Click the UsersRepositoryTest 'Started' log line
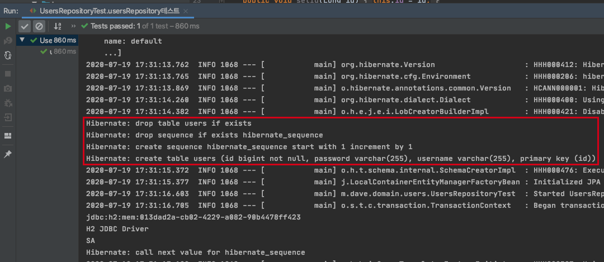 point(345,193)
